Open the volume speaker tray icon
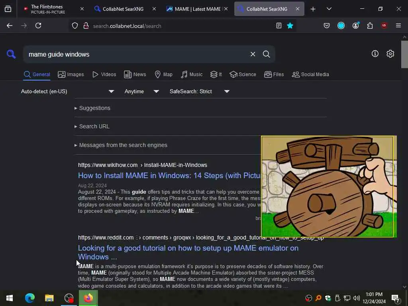 356,298
